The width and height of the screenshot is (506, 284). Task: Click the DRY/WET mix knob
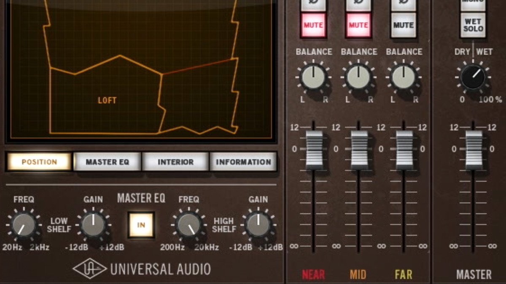point(473,78)
